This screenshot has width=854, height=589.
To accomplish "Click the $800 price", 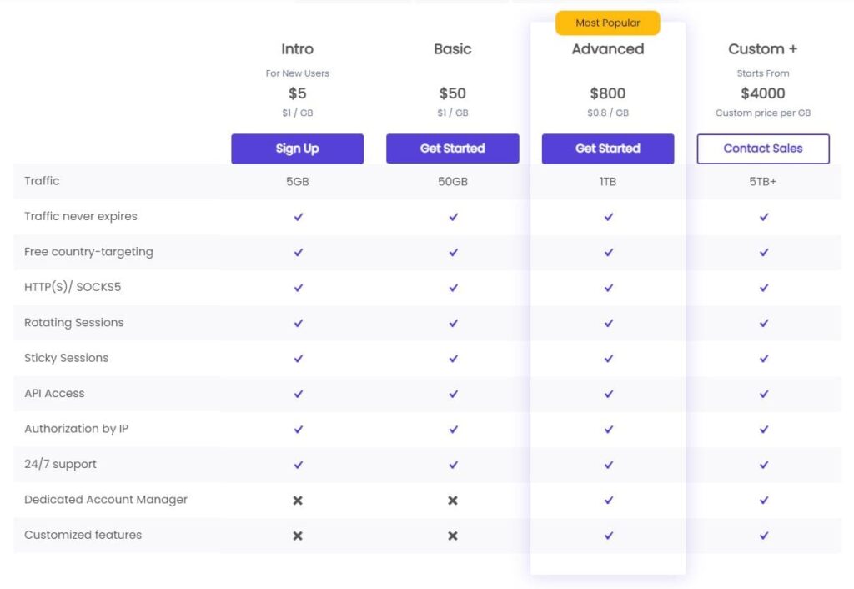I will [x=608, y=93].
